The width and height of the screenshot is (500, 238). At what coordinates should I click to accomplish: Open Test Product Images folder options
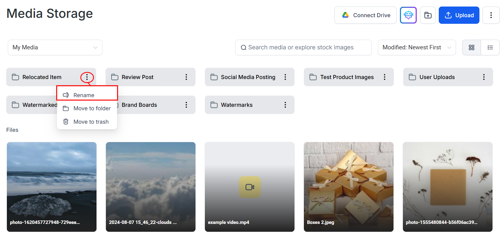click(x=384, y=77)
